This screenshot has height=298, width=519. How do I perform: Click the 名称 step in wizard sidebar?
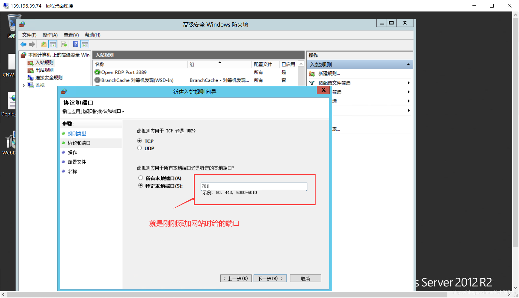point(72,171)
